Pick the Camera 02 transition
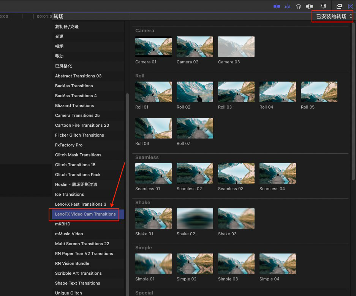 tap(195, 47)
